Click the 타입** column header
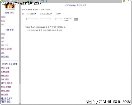 click(x=58, y=14)
